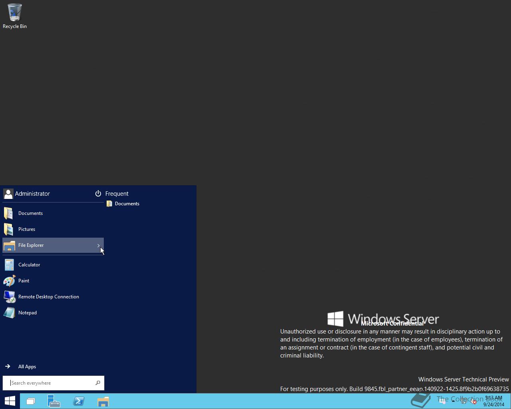Image resolution: width=511 pixels, height=409 pixels.
Task: Click the Administrator user avatar
Action: pyautogui.click(x=8, y=194)
